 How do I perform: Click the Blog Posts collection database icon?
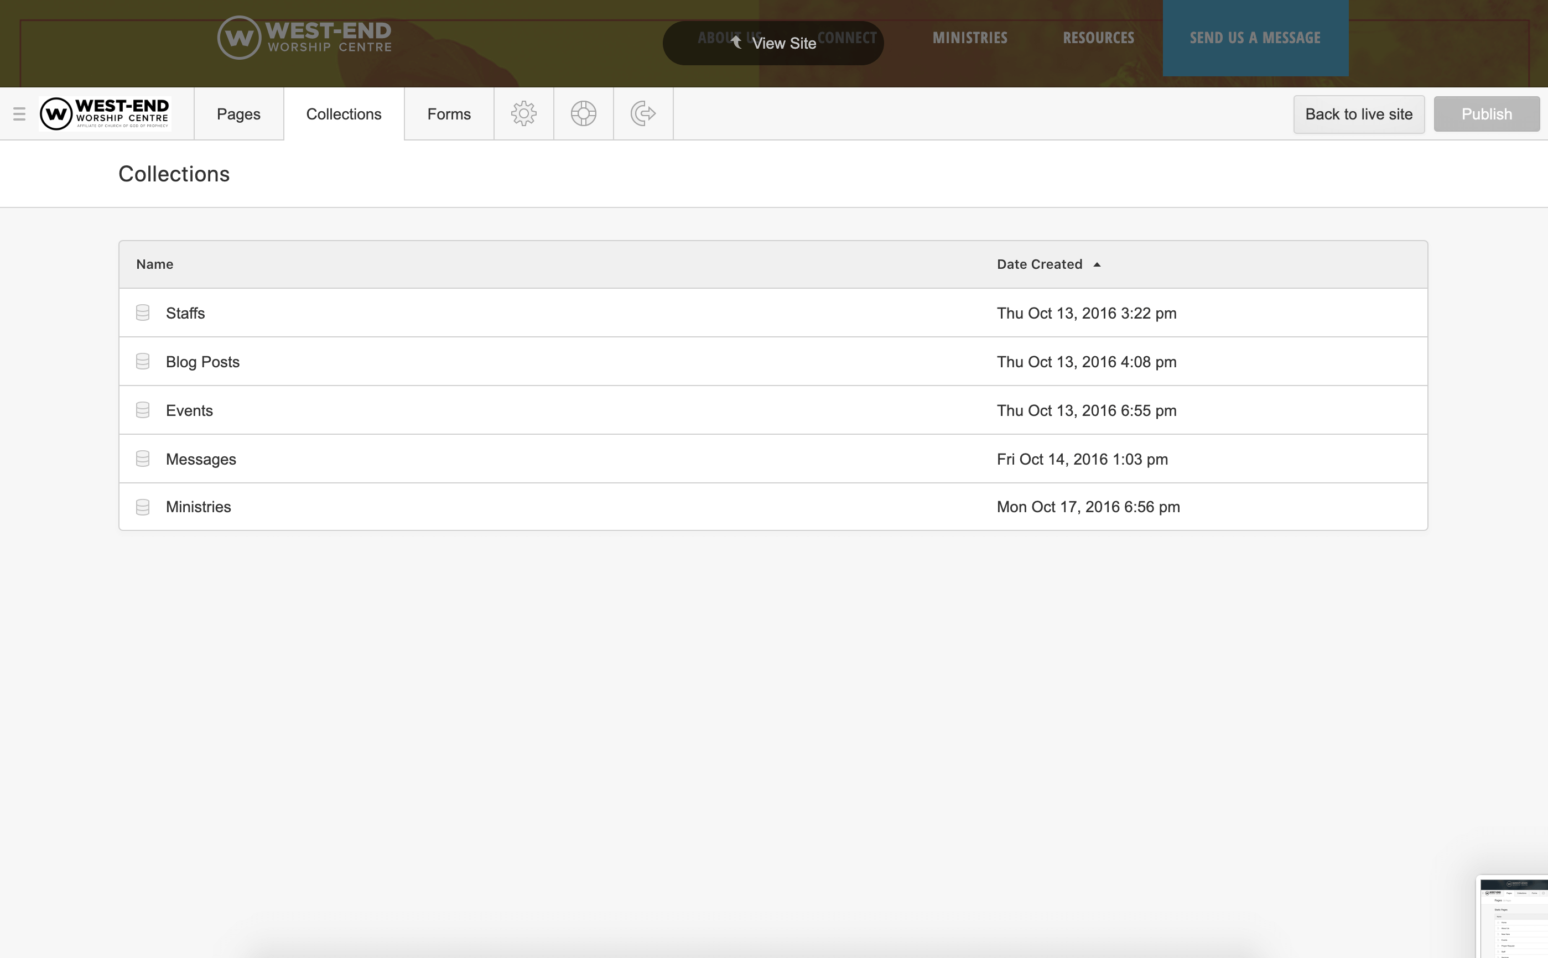click(143, 362)
